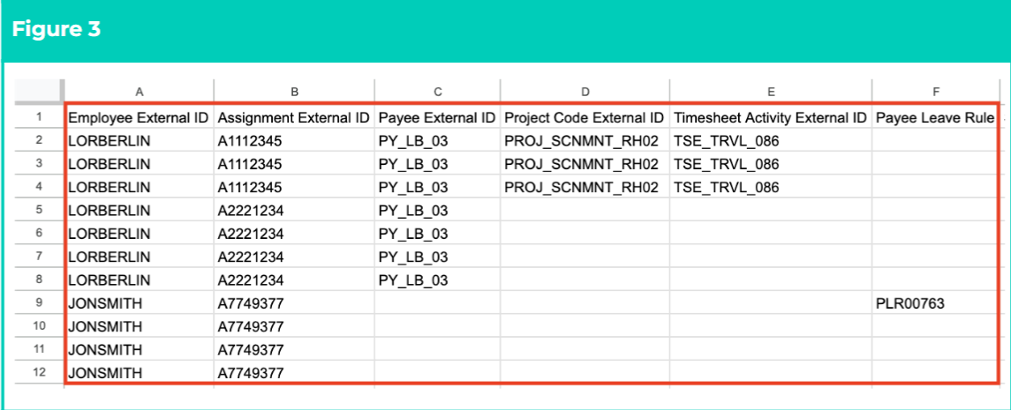Select column C header
Screen dimensions: 1011x410
(437, 92)
